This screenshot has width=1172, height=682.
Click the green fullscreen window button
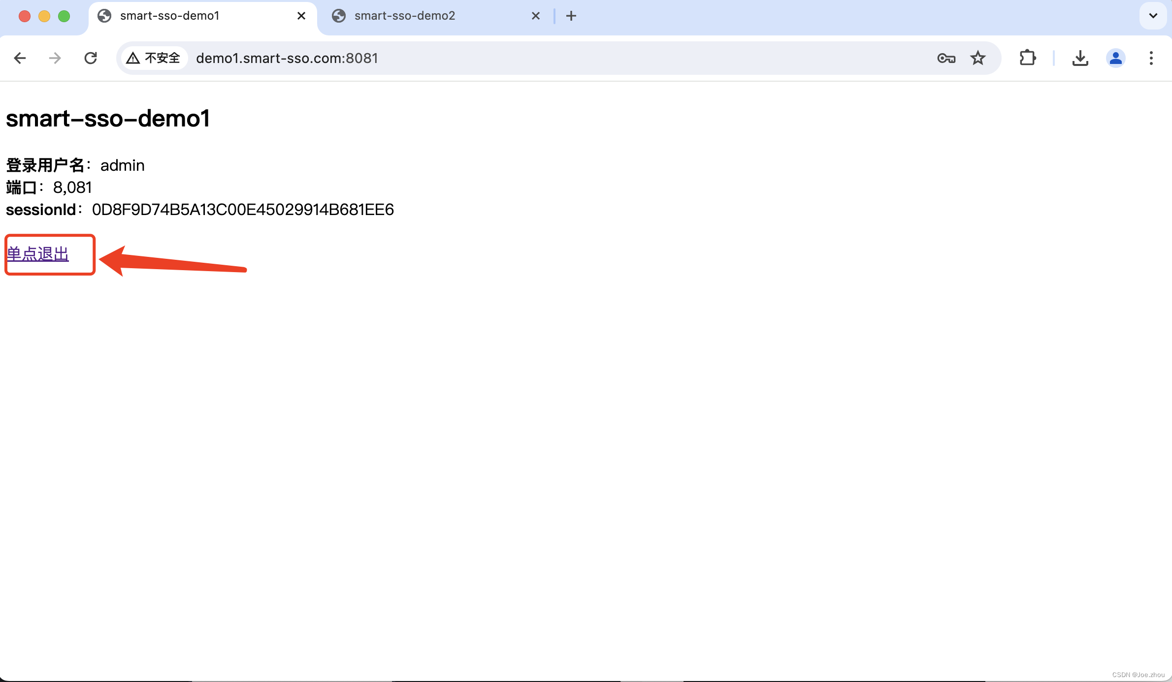[x=64, y=16]
